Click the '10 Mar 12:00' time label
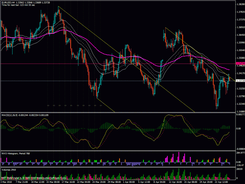 coord(38,182)
